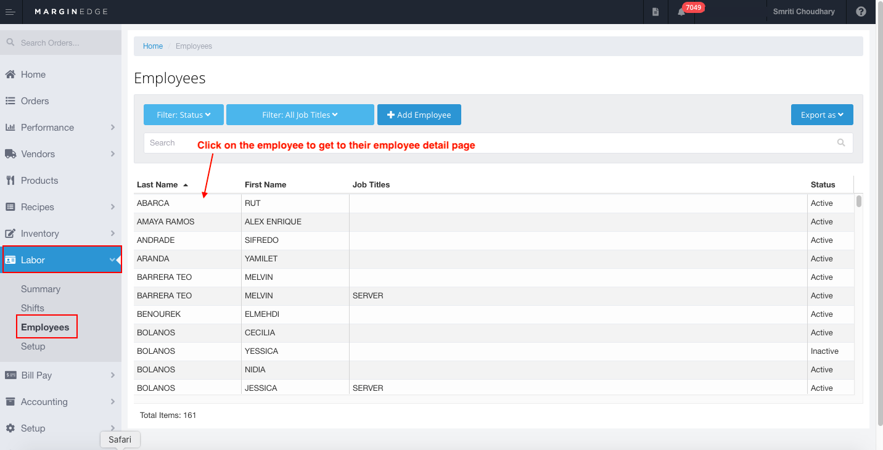
Task: Click the Home breadcrumb link
Action: point(153,46)
